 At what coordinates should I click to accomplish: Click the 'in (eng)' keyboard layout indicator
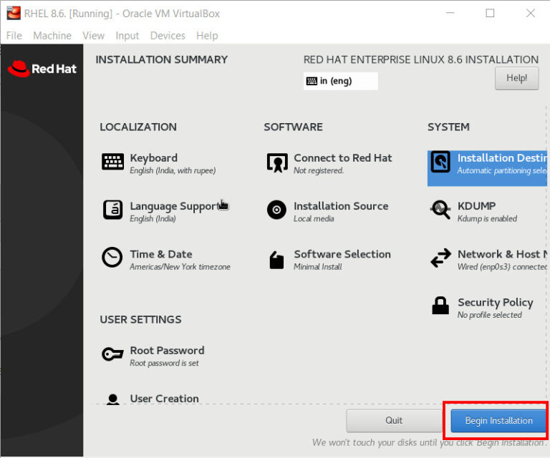click(x=340, y=81)
